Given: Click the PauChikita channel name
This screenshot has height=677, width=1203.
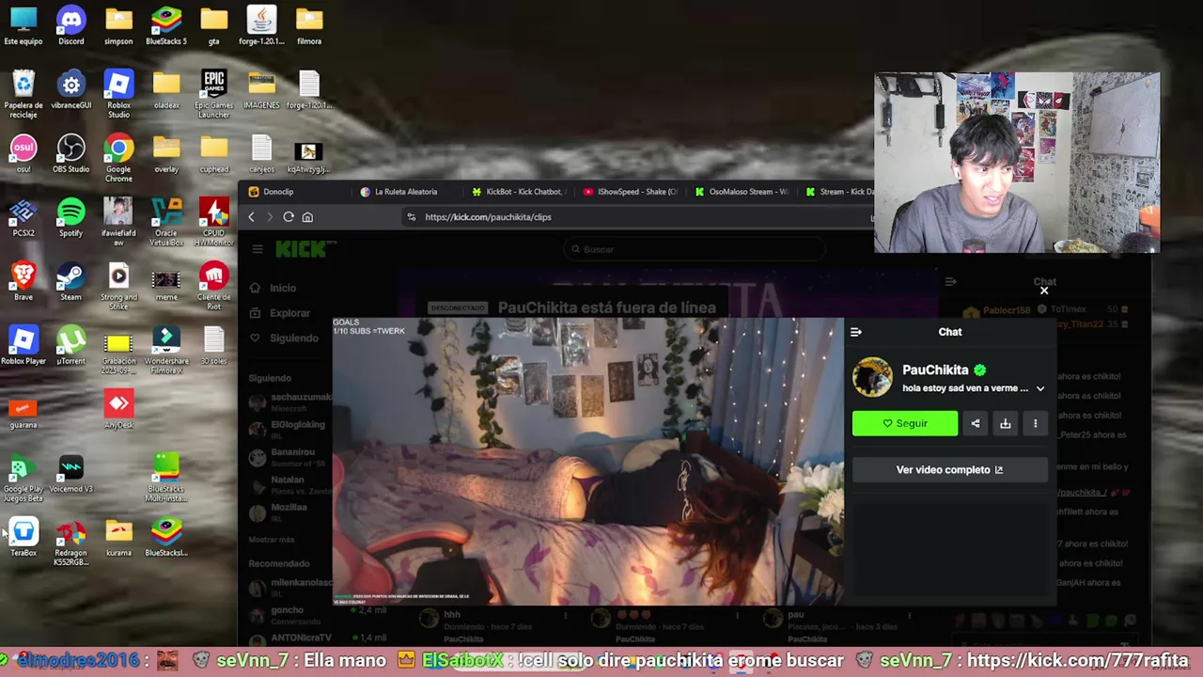Looking at the screenshot, I should 935,370.
